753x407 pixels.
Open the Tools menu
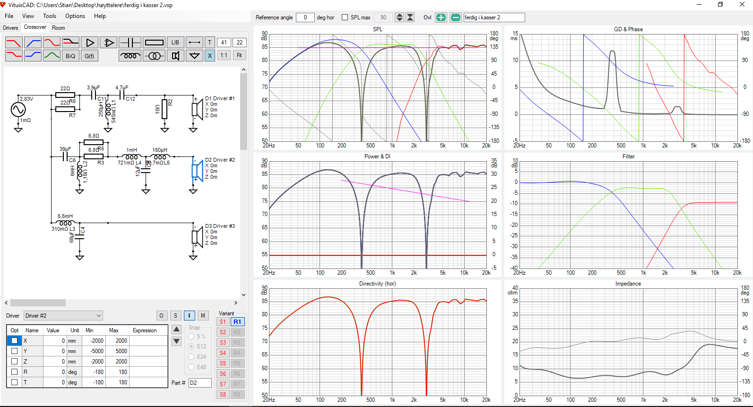pos(50,16)
